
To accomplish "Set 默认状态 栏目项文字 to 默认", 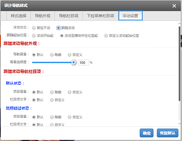I will 34,100.
